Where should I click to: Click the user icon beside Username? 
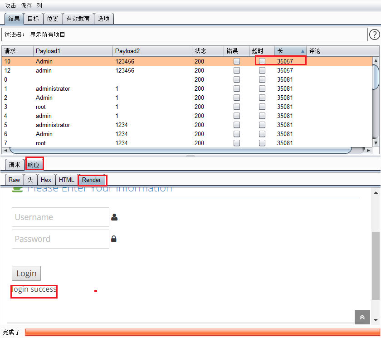point(114,217)
